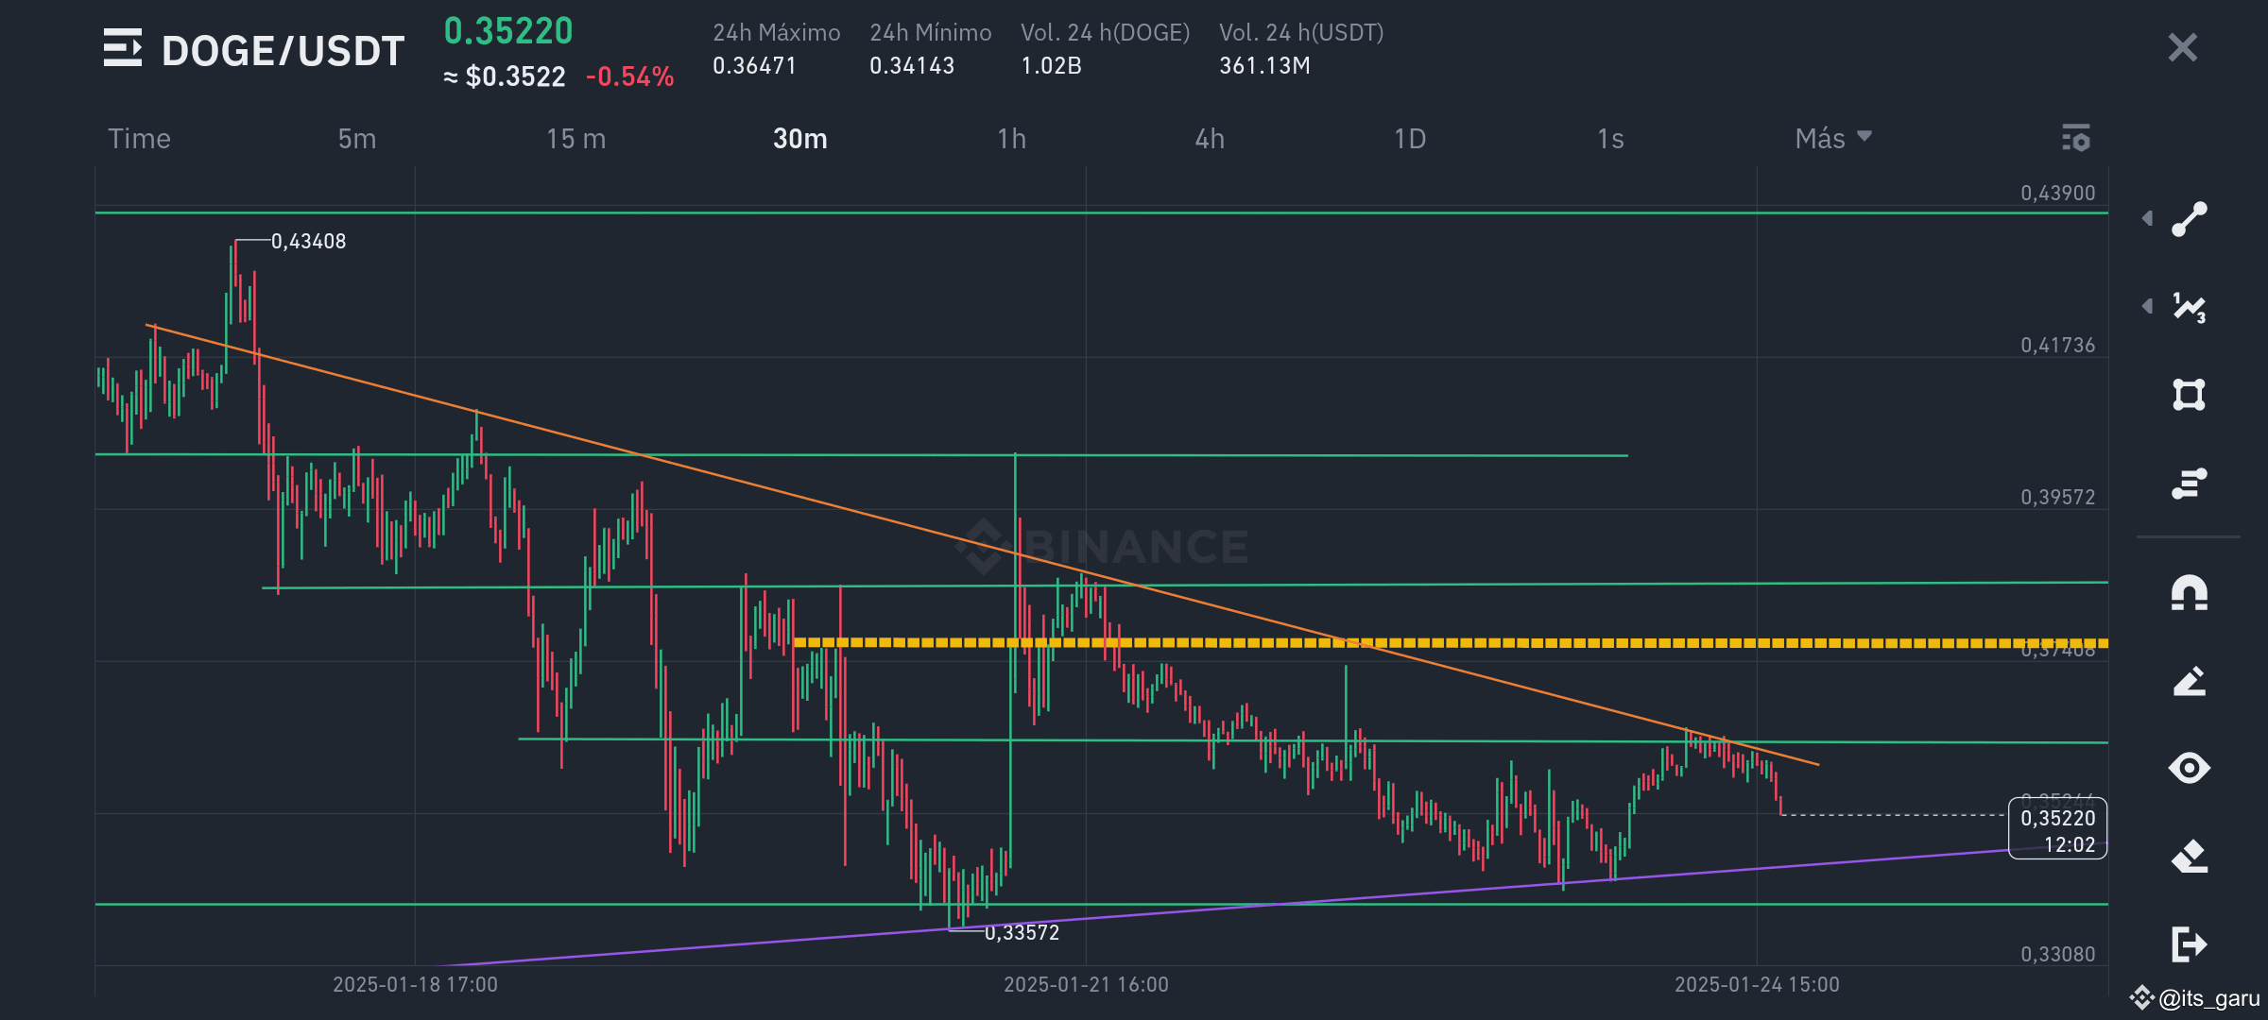The height and width of the screenshot is (1020, 2268).
Task: Tap the Vol. 24 h(USDT) value 361.13M
Action: click(1264, 65)
